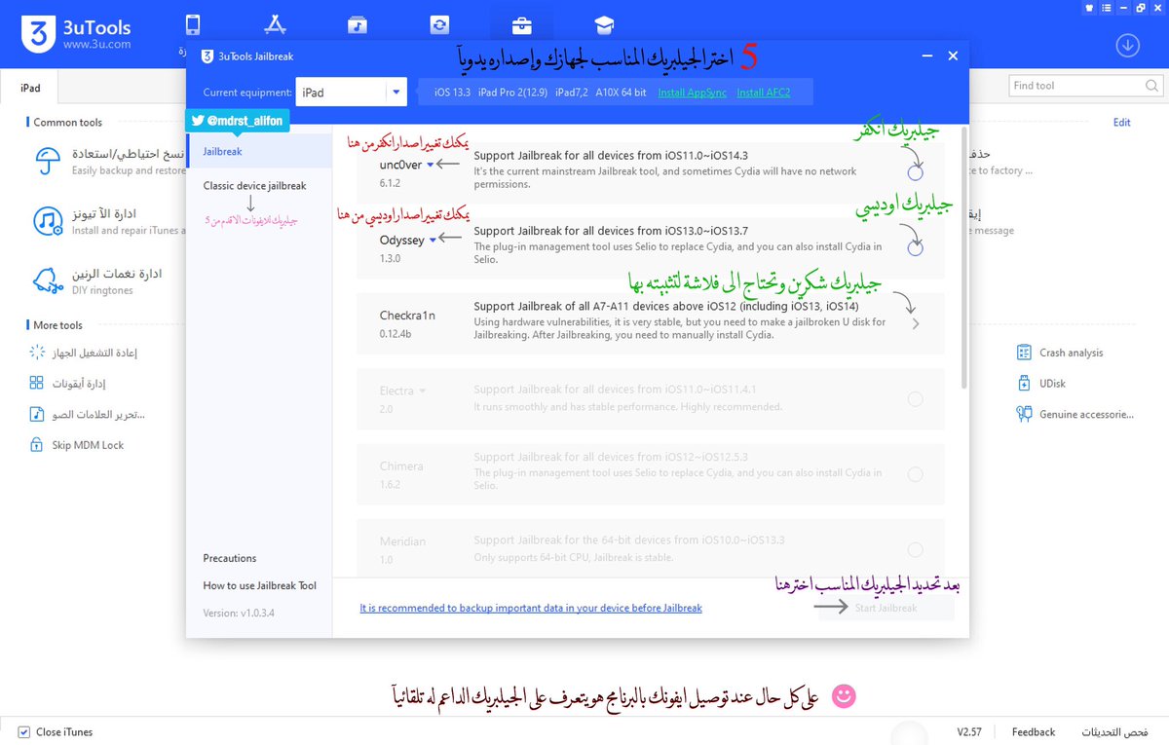
Task: Click Edit next to Common tools
Action: (1122, 122)
